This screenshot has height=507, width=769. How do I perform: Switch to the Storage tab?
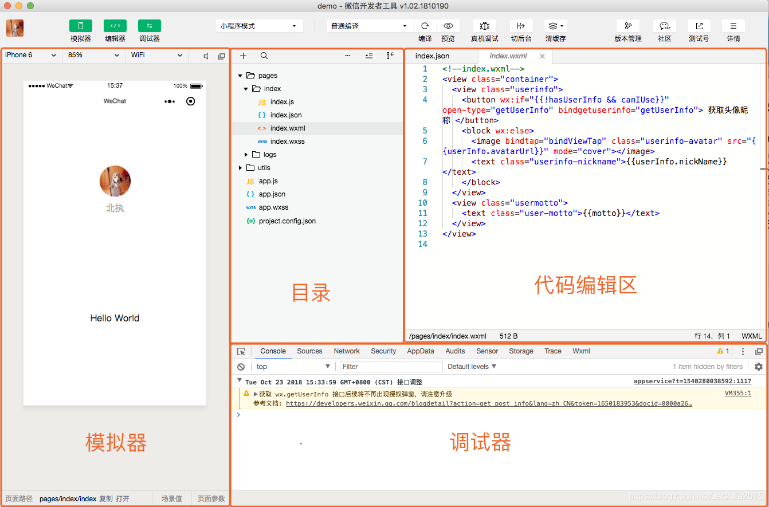click(521, 351)
